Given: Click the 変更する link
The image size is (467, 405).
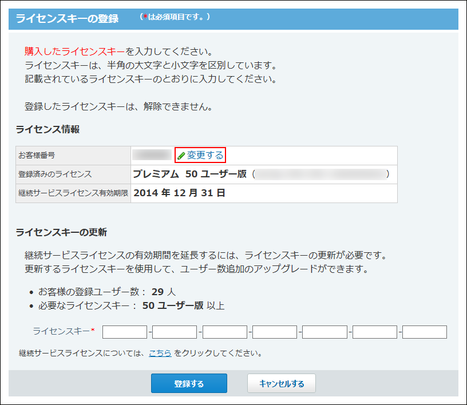Looking at the screenshot, I should [205, 155].
